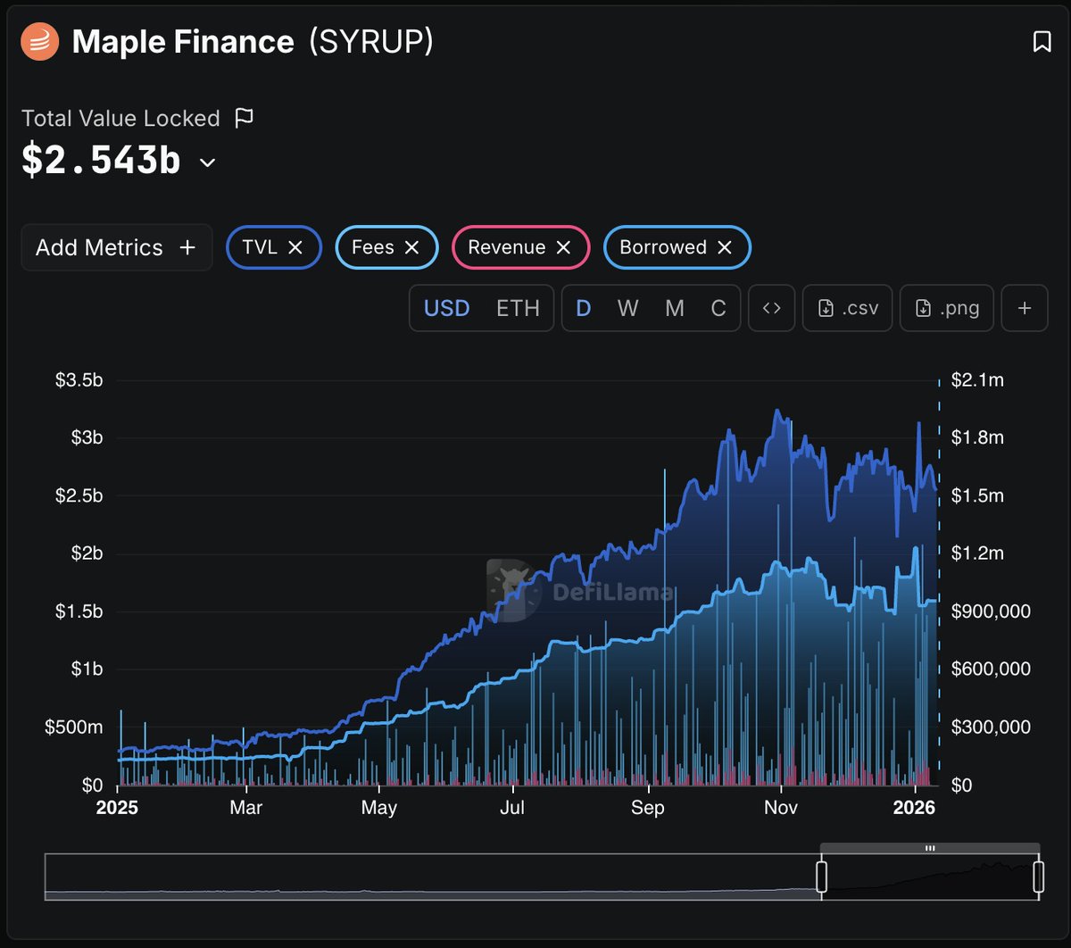The image size is (1071, 948).
Task: Open the Add Metrics menu
Action: [116, 247]
